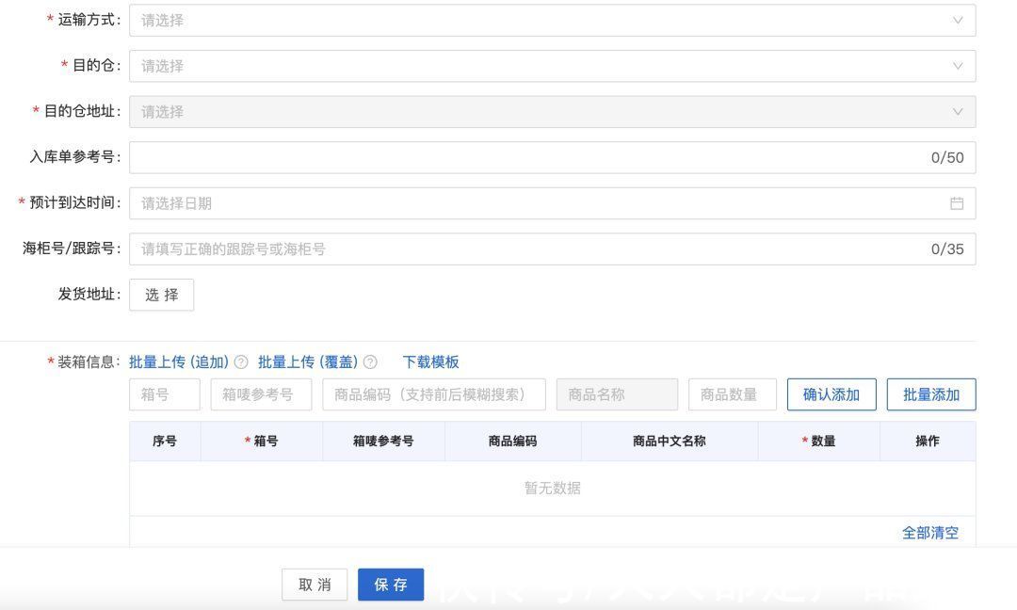Click the 箱唛参考号 column header
The height and width of the screenshot is (610, 1017).
tap(383, 441)
